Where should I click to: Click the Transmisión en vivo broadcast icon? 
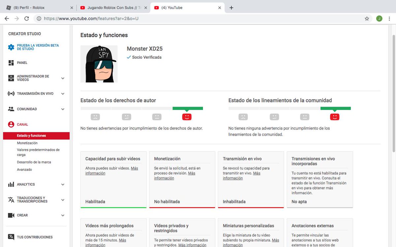[11, 94]
